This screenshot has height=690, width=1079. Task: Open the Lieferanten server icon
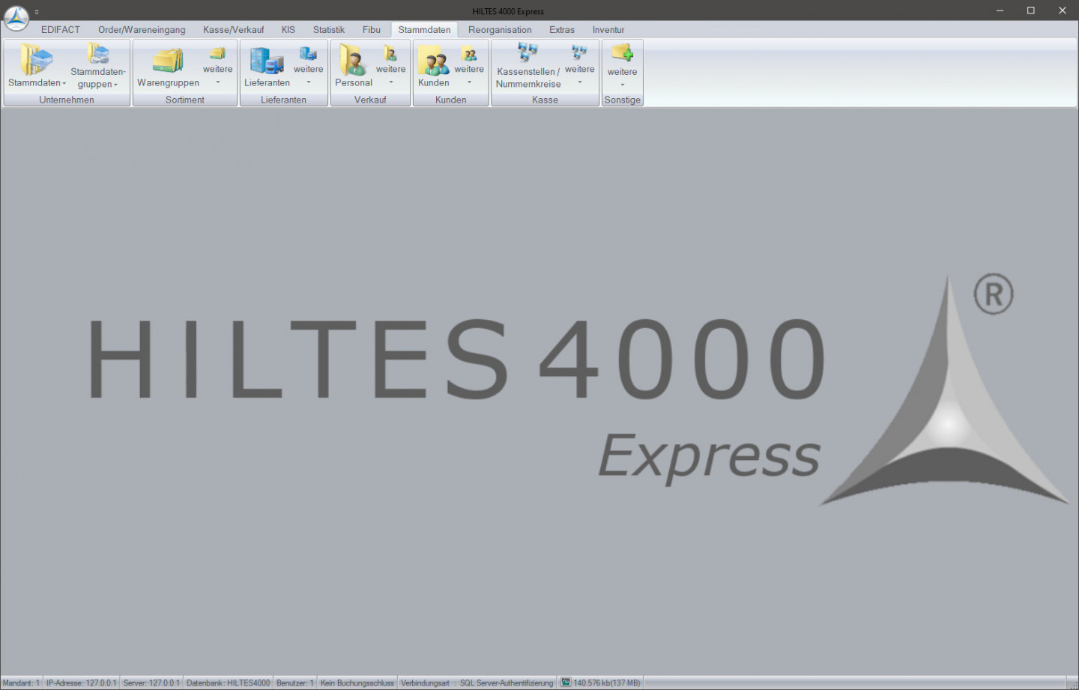pyautogui.click(x=267, y=60)
